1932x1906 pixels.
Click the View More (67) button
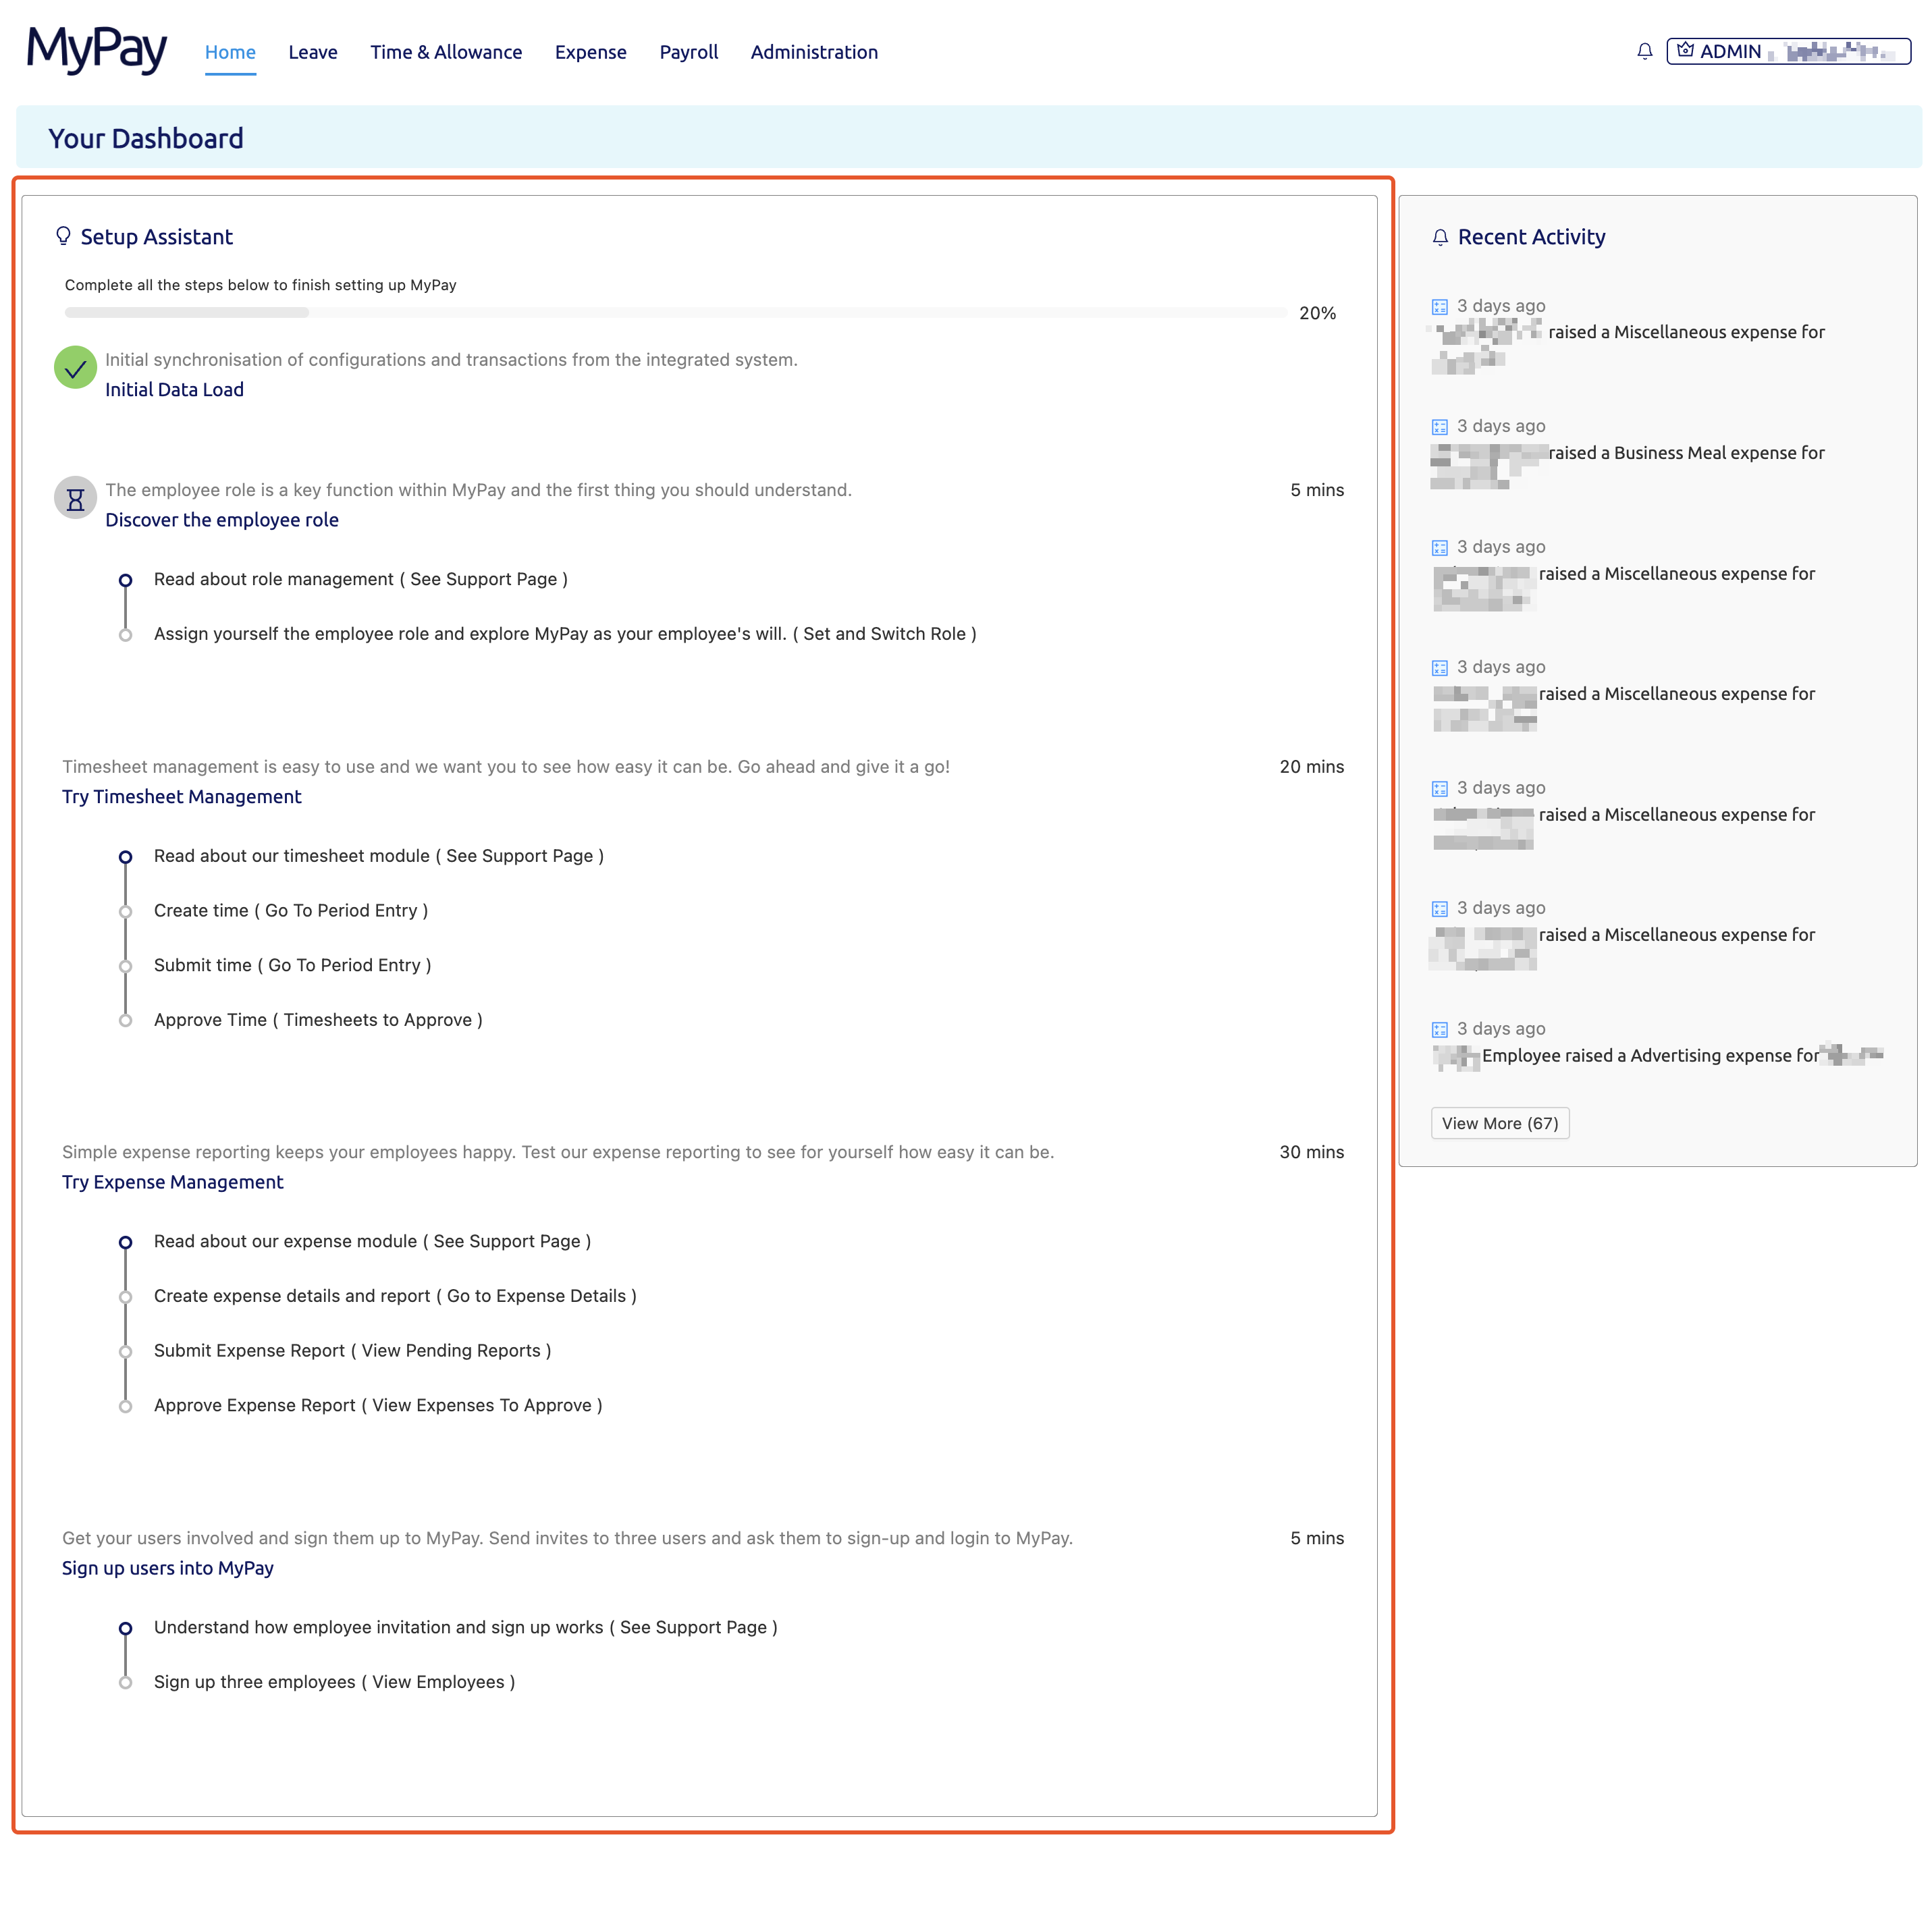(1499, 1123)
